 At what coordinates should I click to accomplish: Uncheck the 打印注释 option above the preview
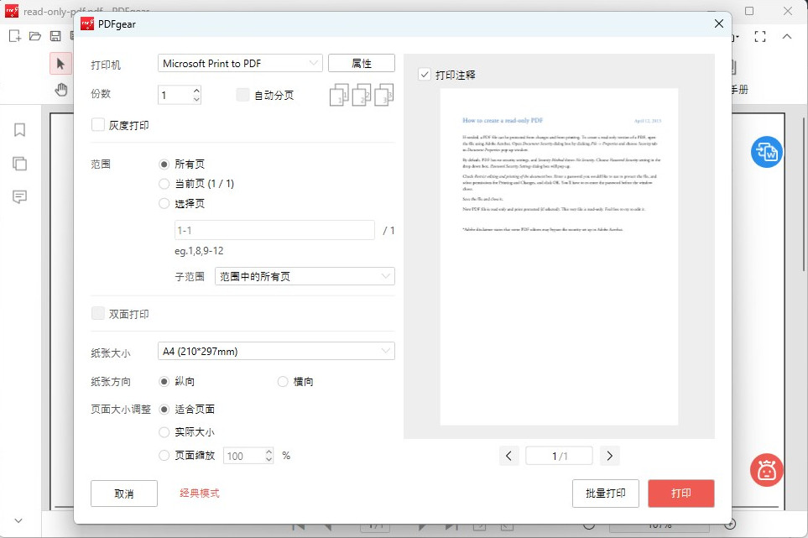424,73
